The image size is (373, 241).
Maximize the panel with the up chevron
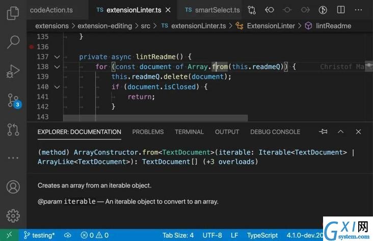[x=341, y=132]
